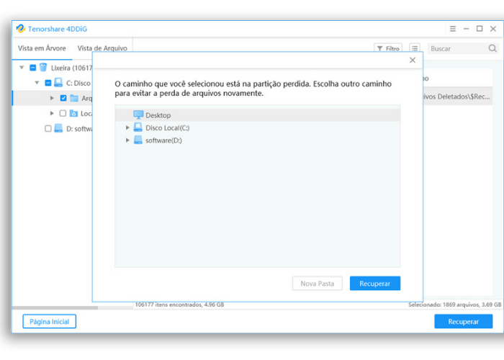Switch to Vista de Arquivo tab
Screen dimensions: 504x360
(x=102, y=48)
